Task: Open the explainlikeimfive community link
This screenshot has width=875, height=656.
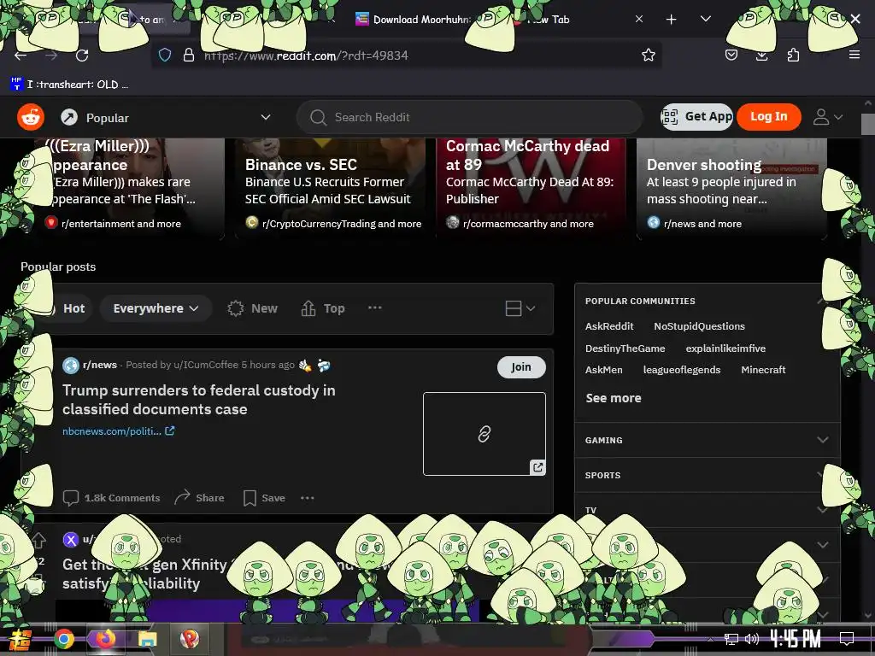Action: tap(725, 348)
